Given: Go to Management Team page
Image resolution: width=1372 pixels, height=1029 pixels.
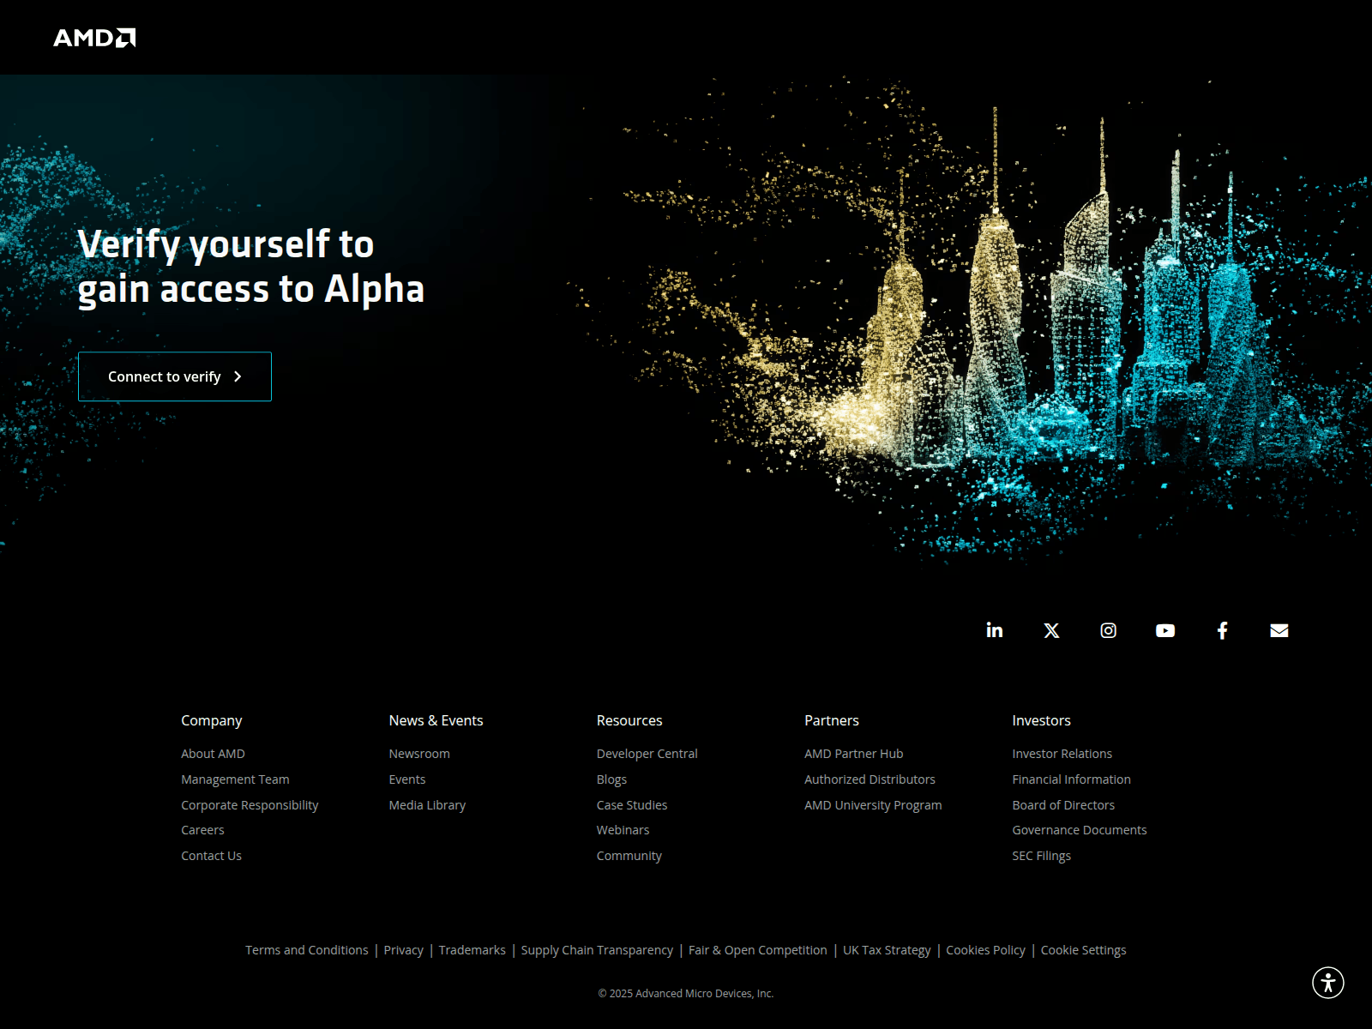Looking at the screenshot, I should point(235,779).
